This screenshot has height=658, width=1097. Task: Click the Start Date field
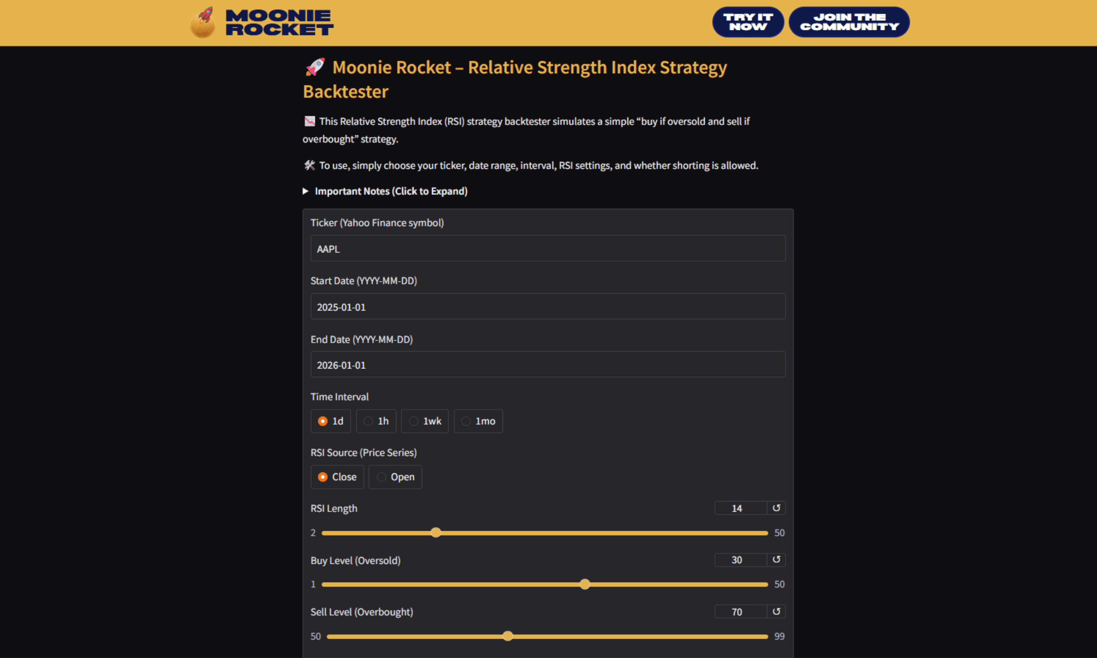(547, 306)
